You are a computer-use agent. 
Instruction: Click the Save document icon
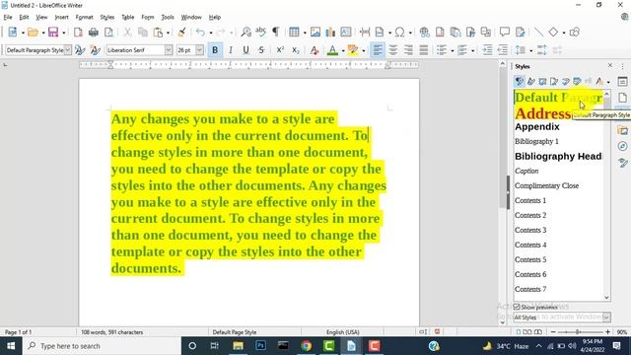(53, 33)
